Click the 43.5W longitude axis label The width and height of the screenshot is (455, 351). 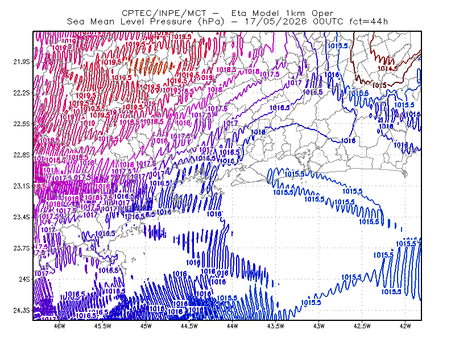tap(276, 326)
